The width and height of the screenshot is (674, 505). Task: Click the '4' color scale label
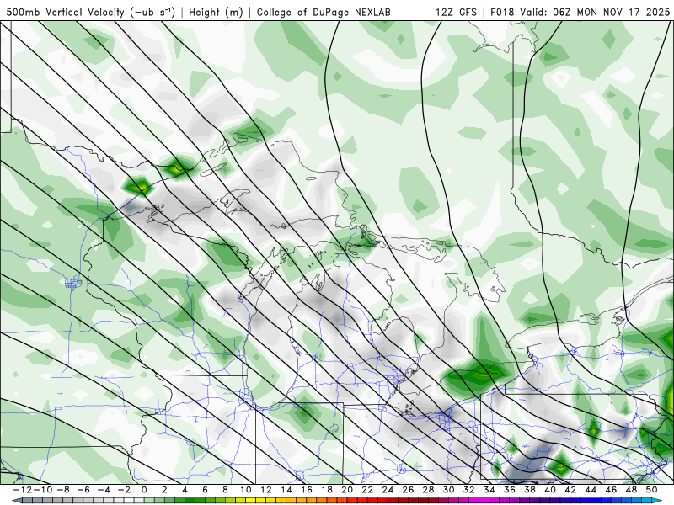click(x=185, y=490)
